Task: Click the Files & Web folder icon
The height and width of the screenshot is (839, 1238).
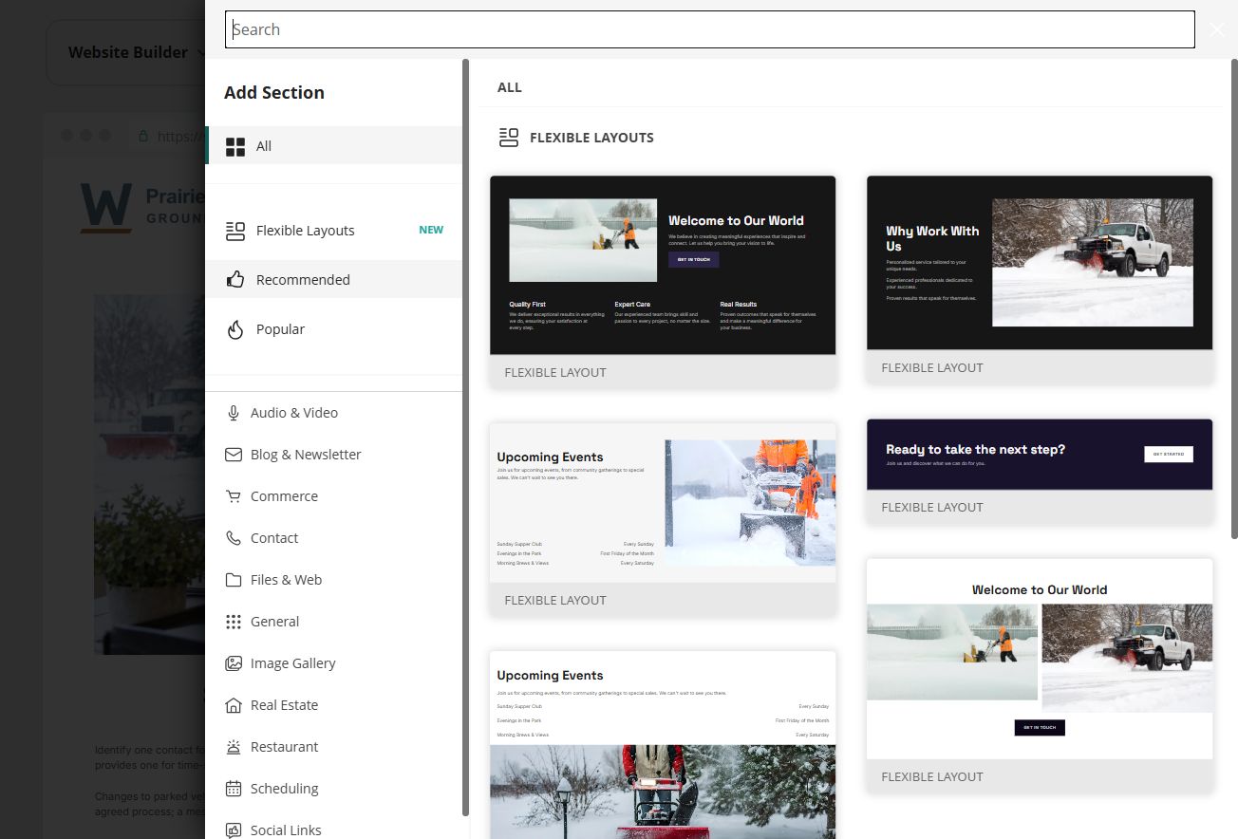Action: pyautogui.click(x=234, y=580)
